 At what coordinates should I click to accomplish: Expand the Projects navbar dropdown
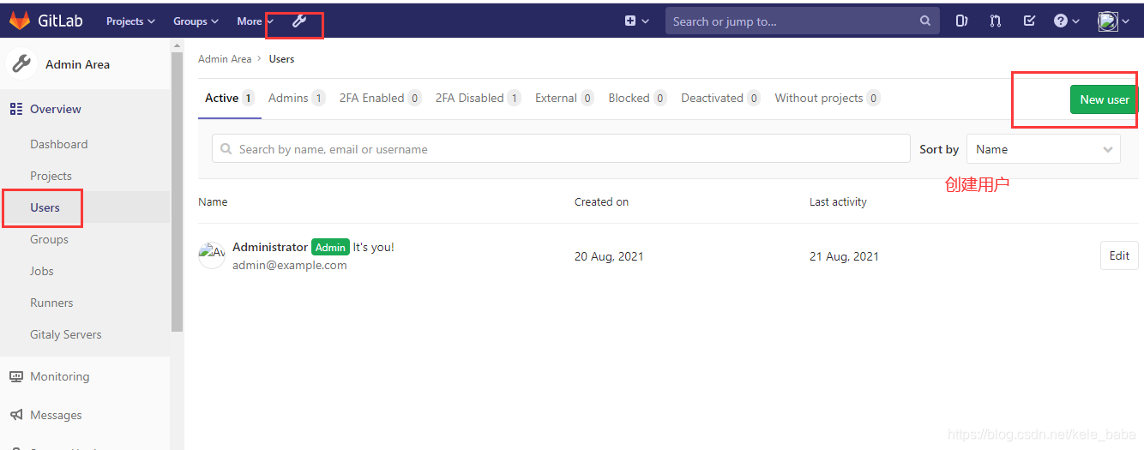[x=130, y=21]
